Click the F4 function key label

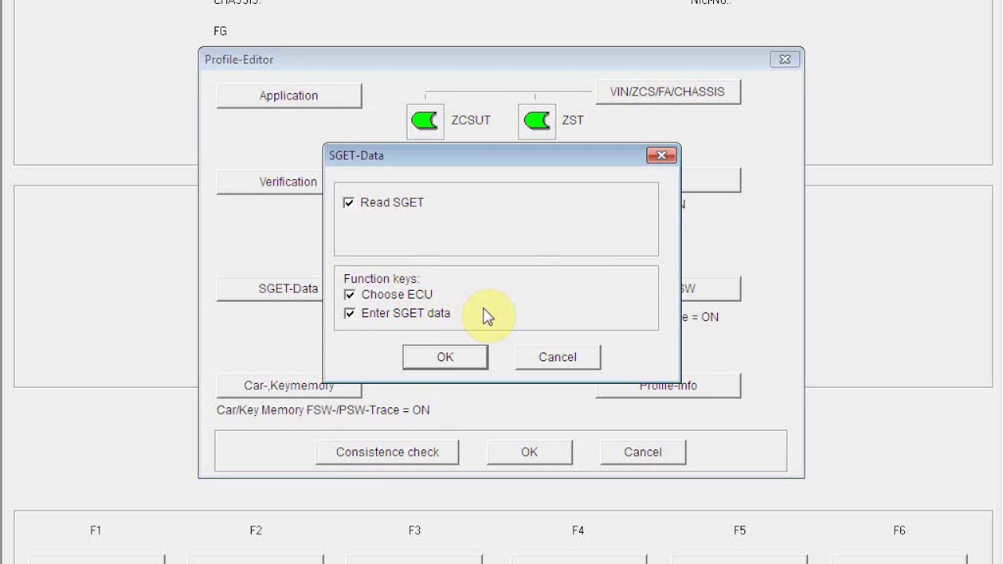click(578, 530)
